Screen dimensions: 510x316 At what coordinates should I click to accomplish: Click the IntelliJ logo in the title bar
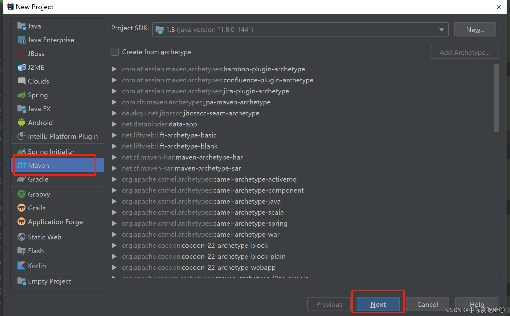[x=10, y=7]
